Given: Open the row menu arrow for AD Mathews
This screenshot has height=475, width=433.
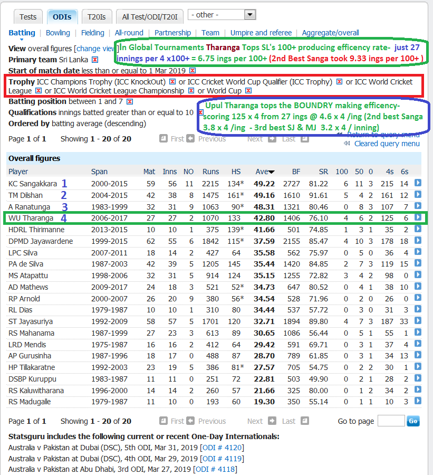Looking at the screenshot, I should click(418, 286).
